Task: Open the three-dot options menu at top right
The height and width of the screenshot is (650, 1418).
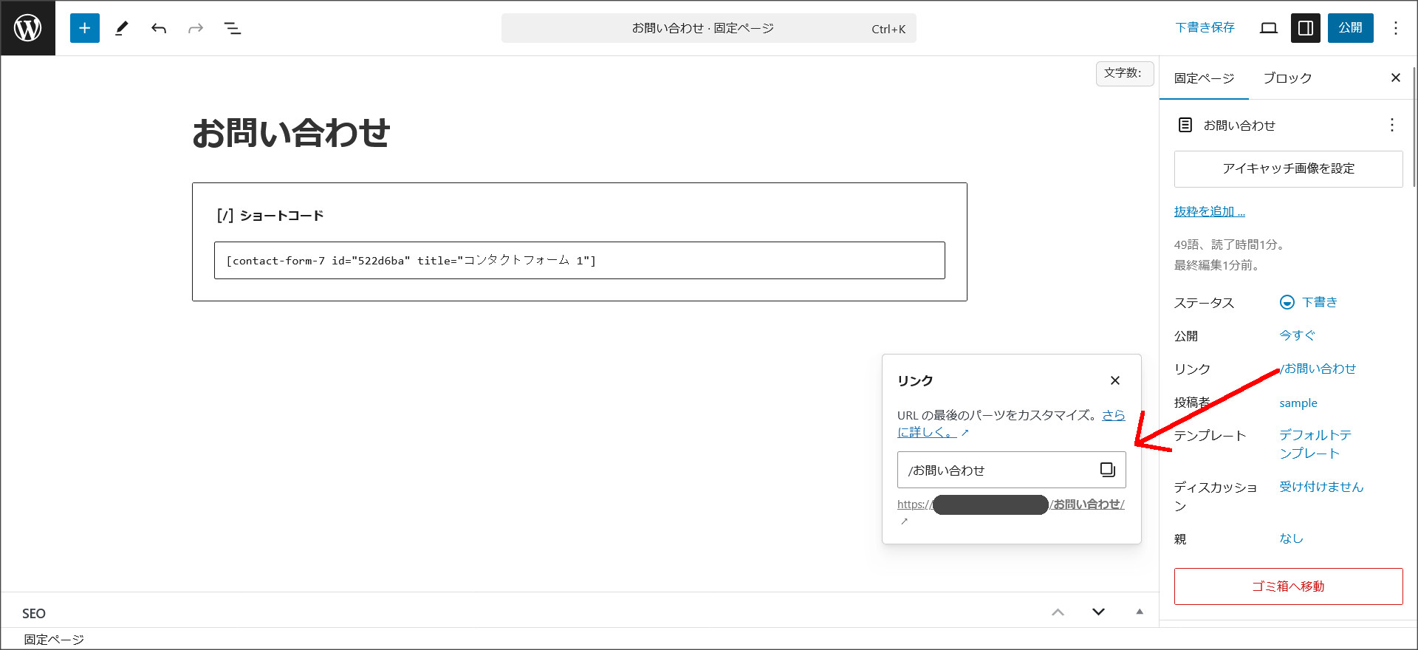Action: pyautogui.click(x=1395, y=28)
